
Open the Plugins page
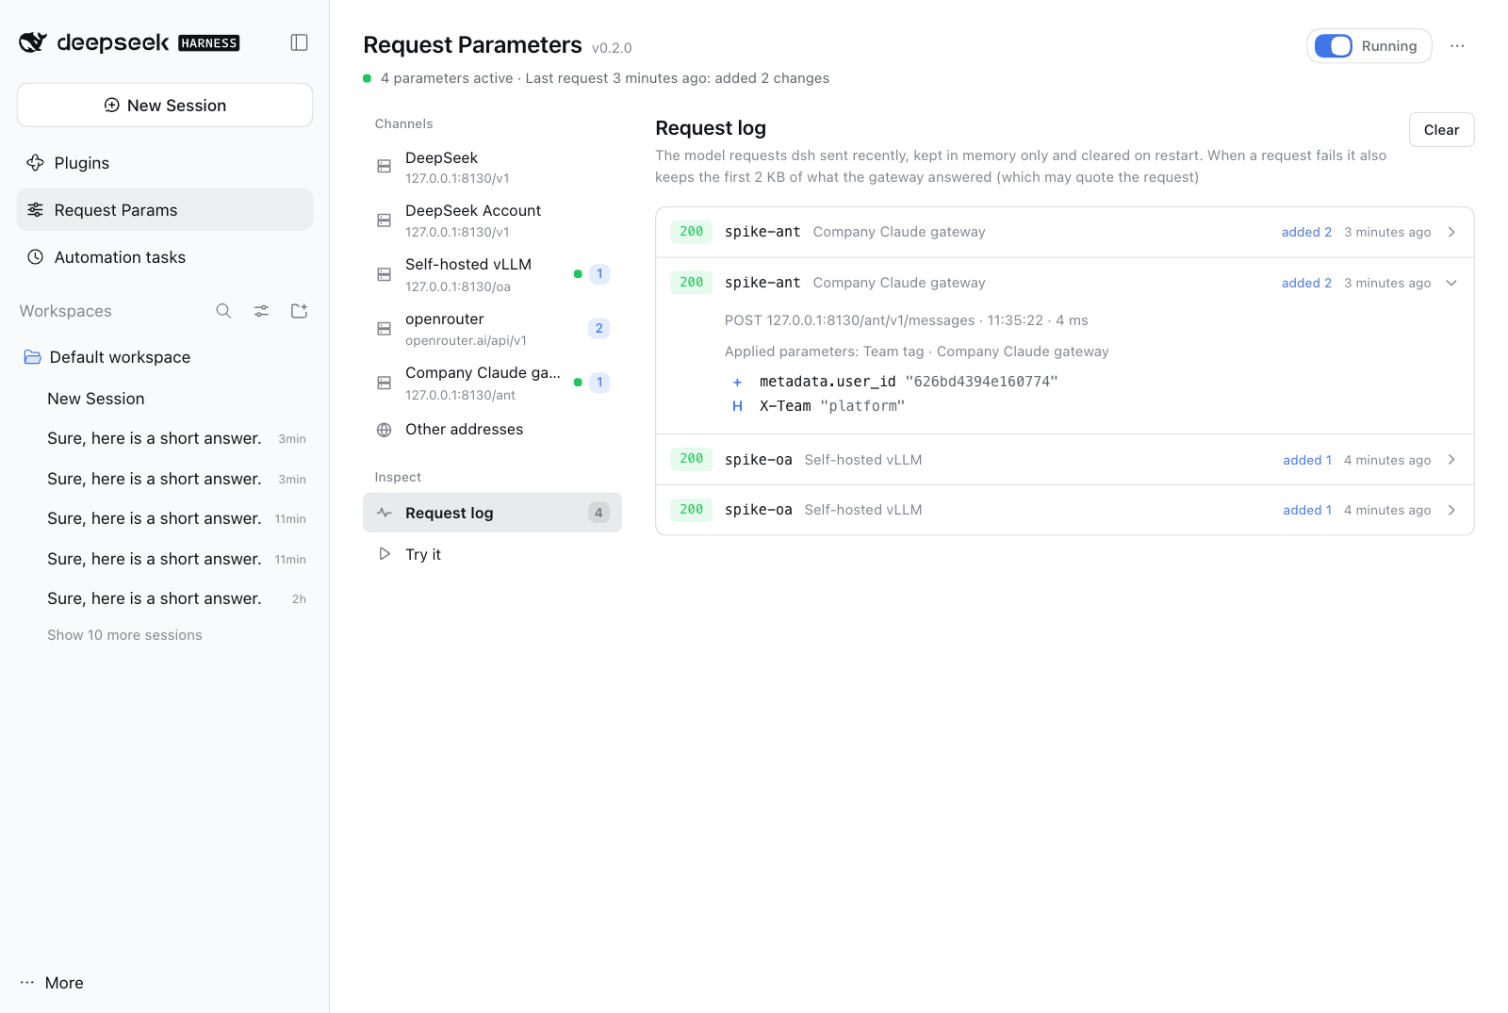click(x=165, y=163)
